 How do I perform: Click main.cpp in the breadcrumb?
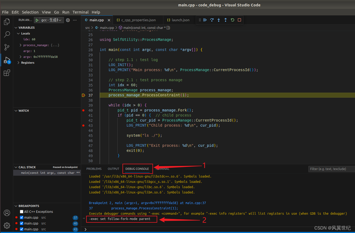pyautogui.click(x=107, y=28)
